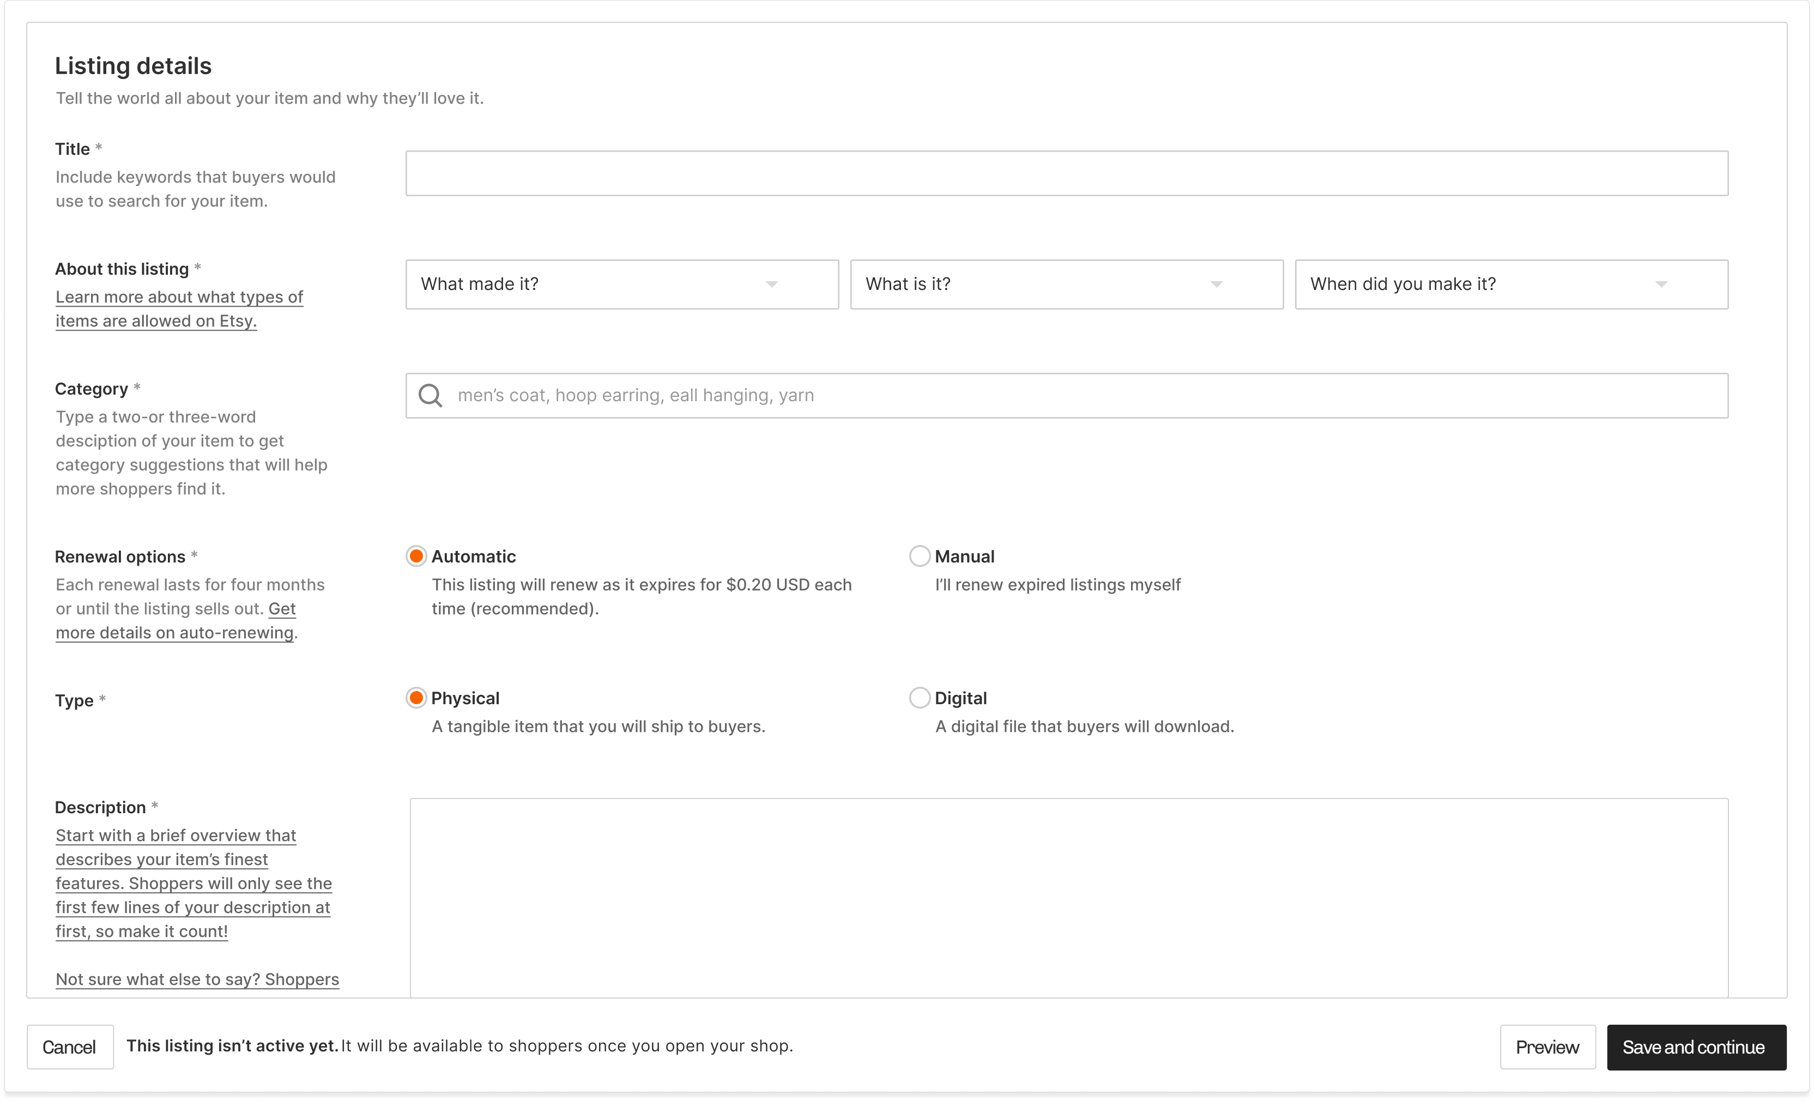Click the Save and continue button

pos(1694,1046)
